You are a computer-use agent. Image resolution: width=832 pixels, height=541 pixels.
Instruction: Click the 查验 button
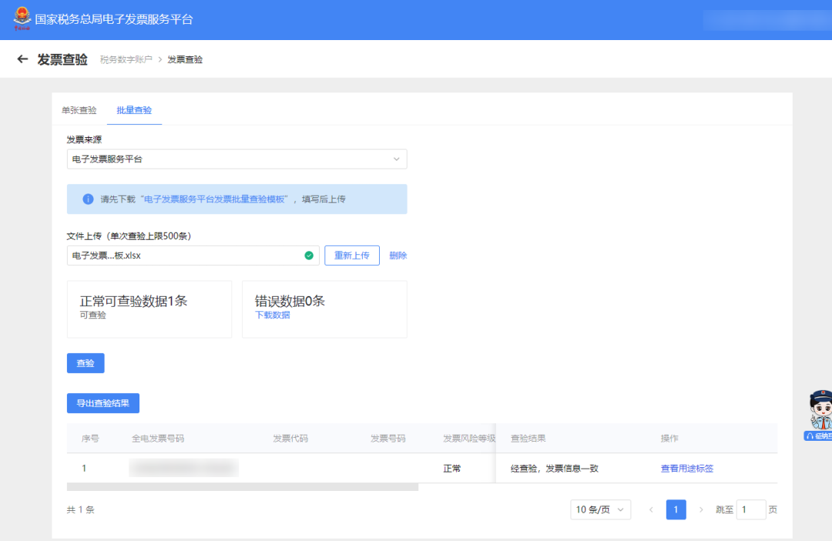[x=86, y=363]
